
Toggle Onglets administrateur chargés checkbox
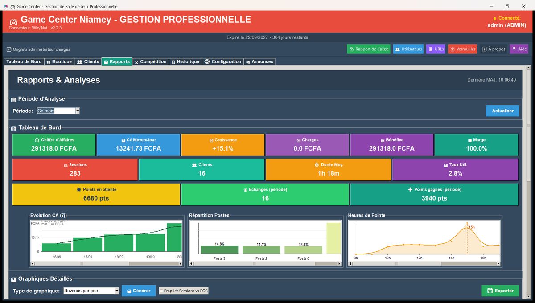click(9, 49)
